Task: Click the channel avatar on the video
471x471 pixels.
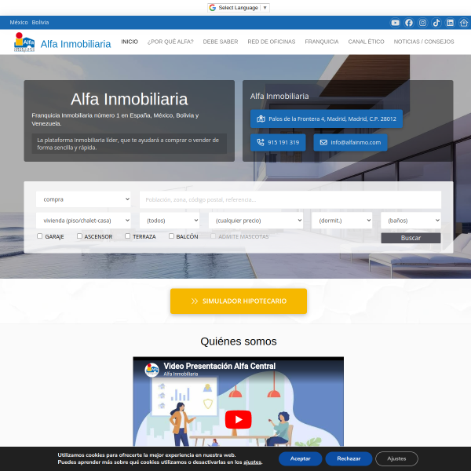Action: (x=152, y=370)
